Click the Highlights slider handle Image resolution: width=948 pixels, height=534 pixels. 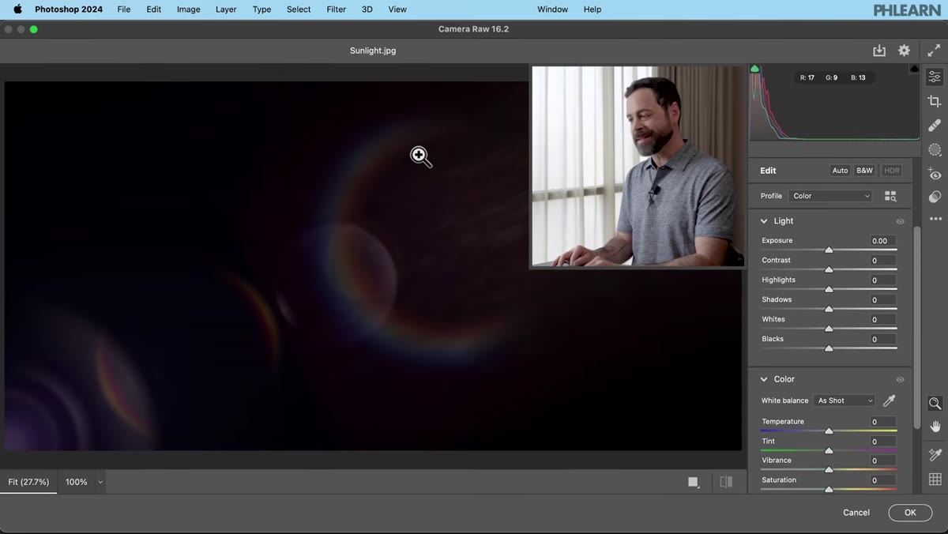tap(829, 289)
